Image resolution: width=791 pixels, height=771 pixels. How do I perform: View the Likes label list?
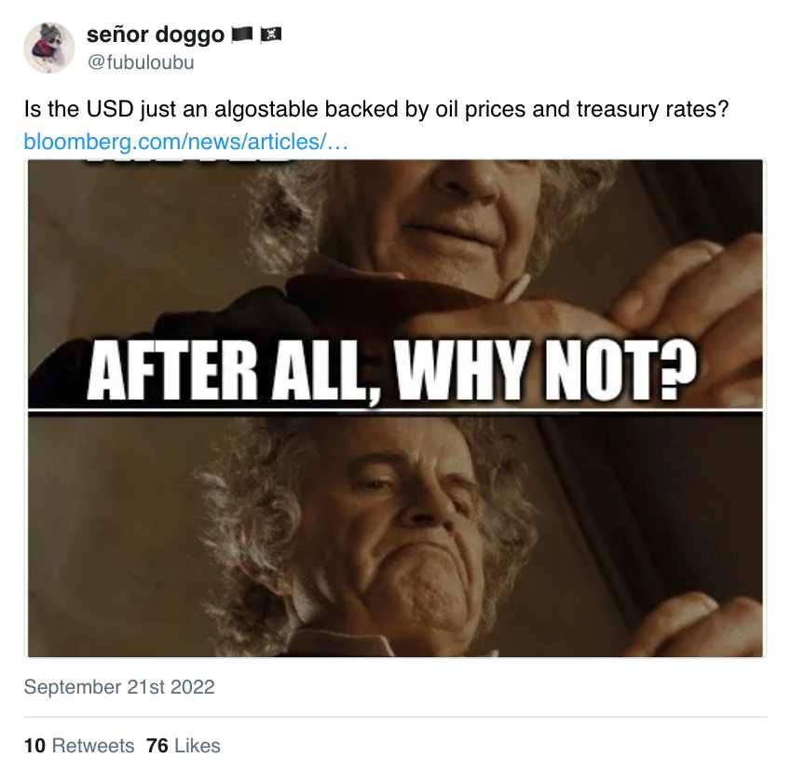(198, 746)
